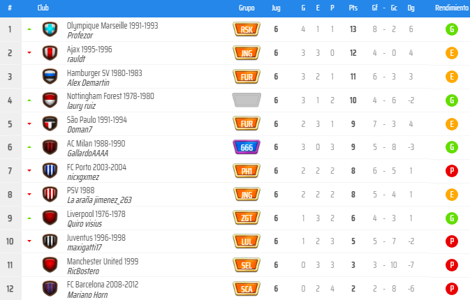This screenshot has height=300, width=470.
Task: Click the Liverpool 1976-1978 club crest
Action: [x=50, y=218]
